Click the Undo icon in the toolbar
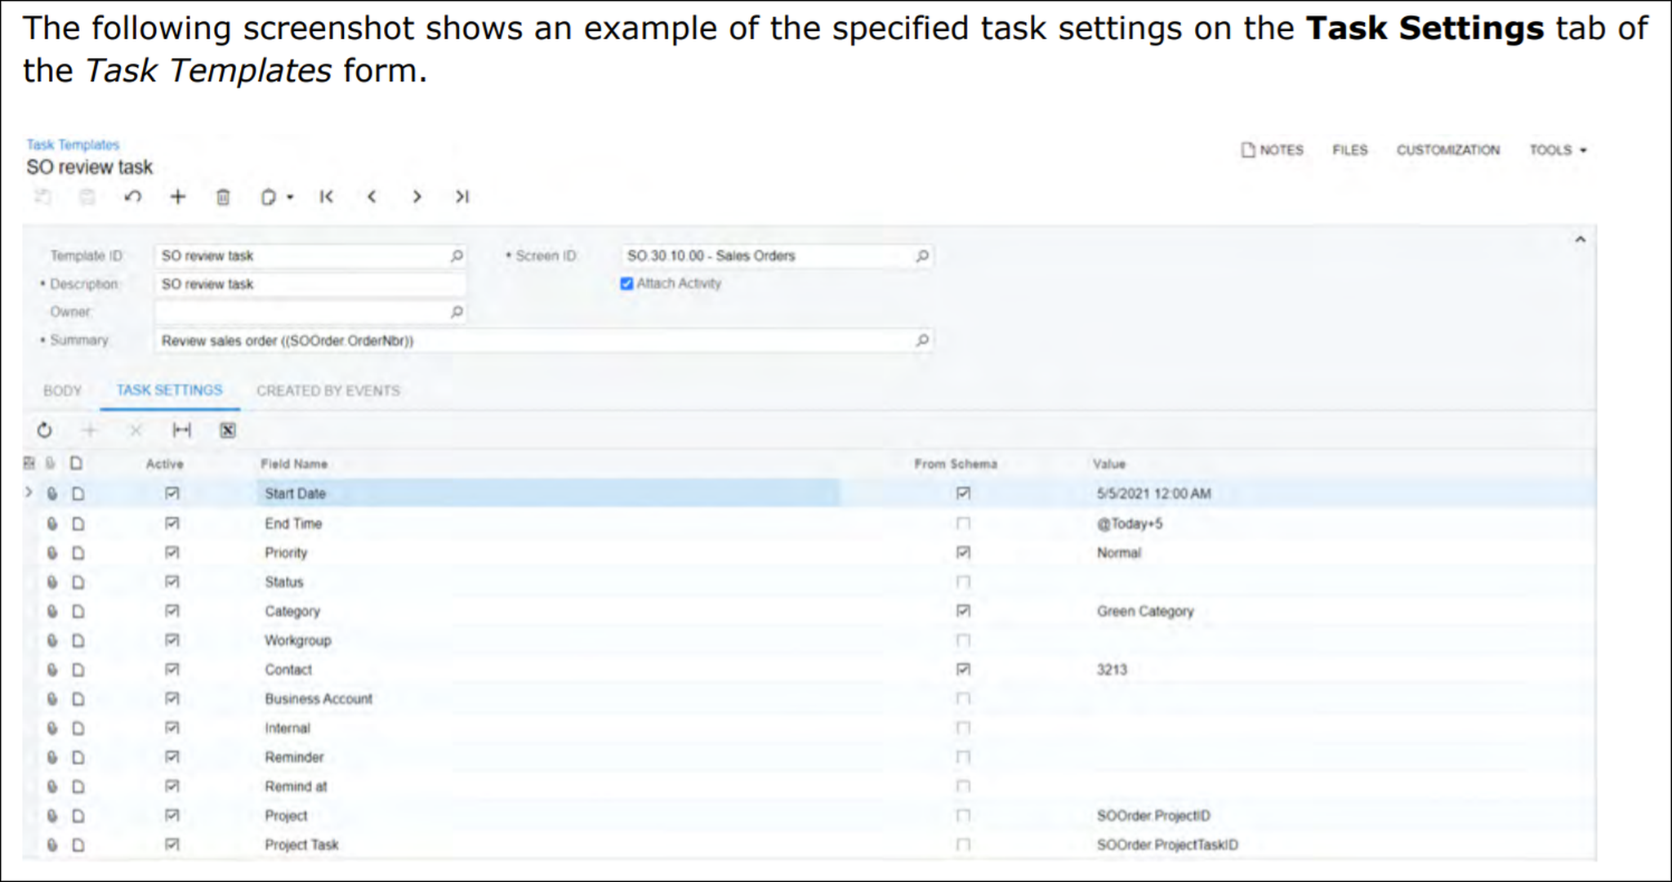The image size is (1672, 882). point(133,197)
